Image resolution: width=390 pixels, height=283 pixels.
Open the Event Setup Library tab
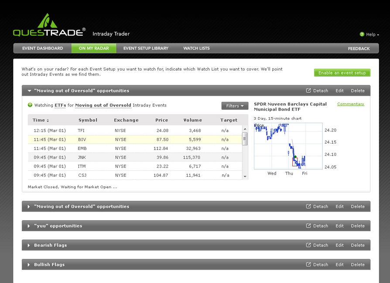[x=146, y=48]
